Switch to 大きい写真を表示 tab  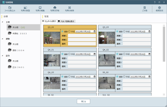pyautogui.click(x=66, y=21)
